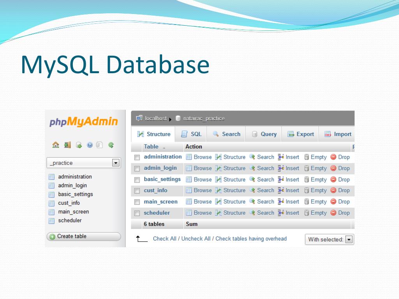Click Insert text link in scheduler row
The width and height of the screenshot is (399, 299).
[292, 213]
